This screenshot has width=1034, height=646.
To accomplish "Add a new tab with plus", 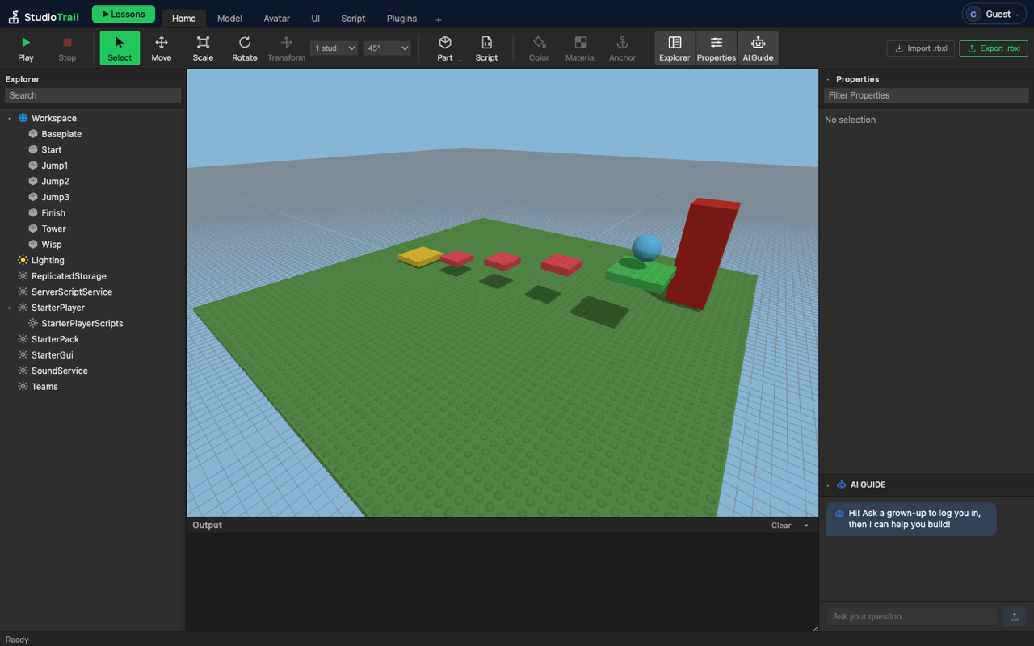I will [x=439, y=19].
